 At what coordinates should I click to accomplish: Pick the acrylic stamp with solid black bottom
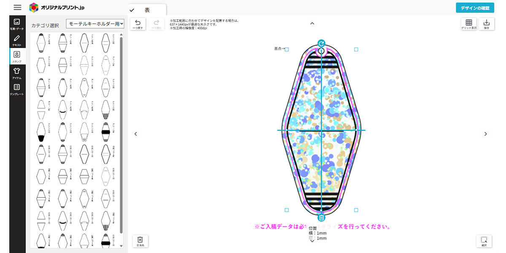pos(41,132)
